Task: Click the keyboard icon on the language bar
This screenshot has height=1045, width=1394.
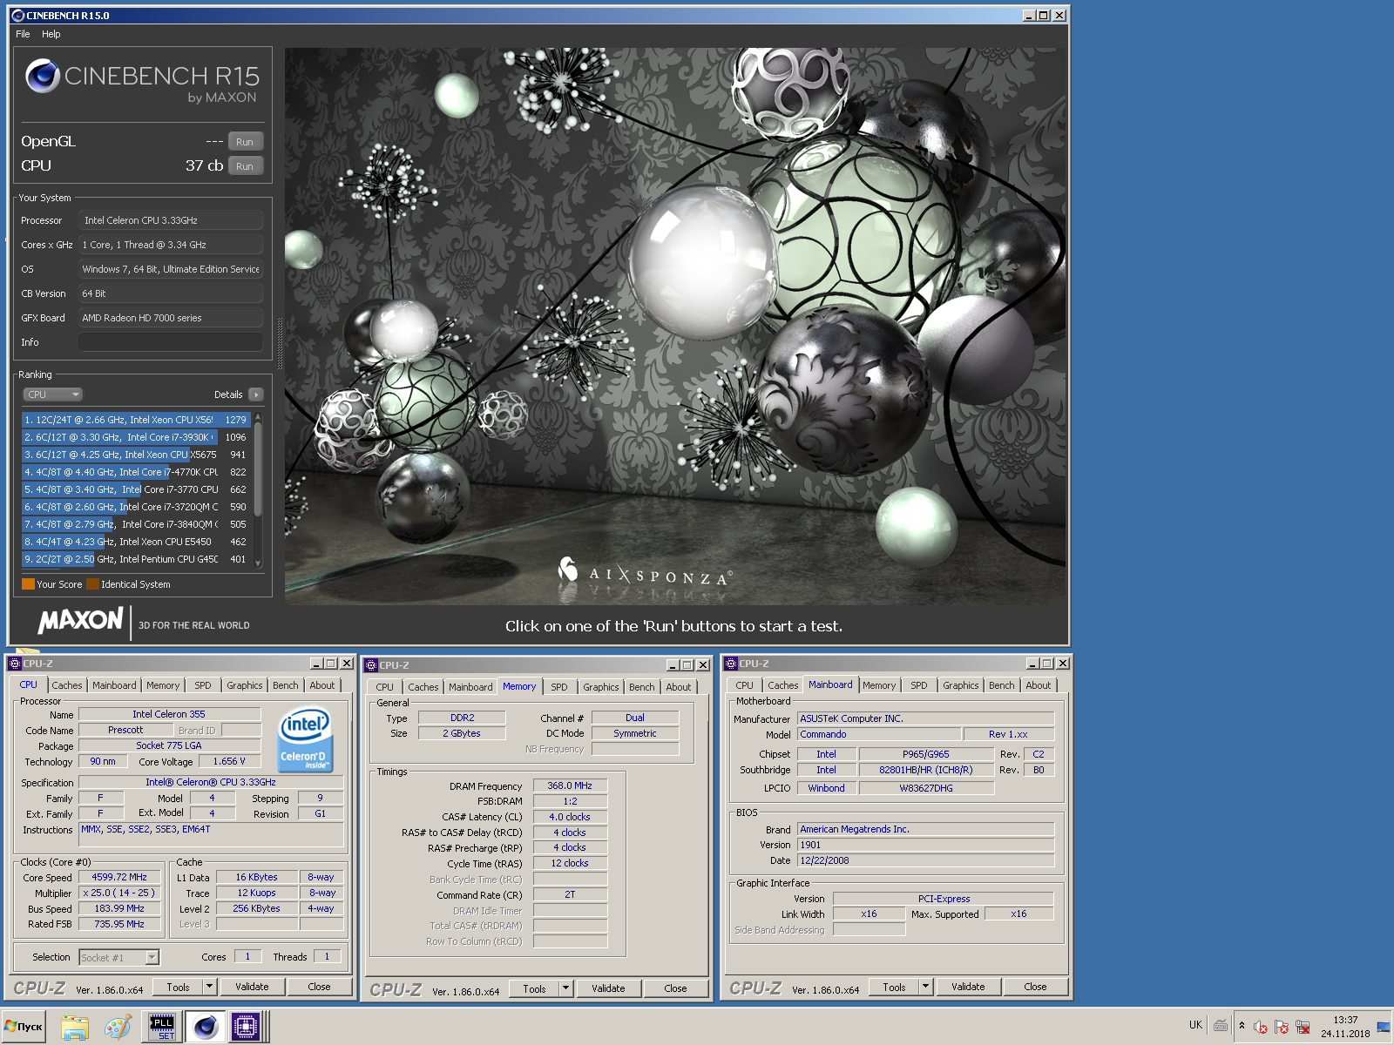Action: pos(1221,1025)
